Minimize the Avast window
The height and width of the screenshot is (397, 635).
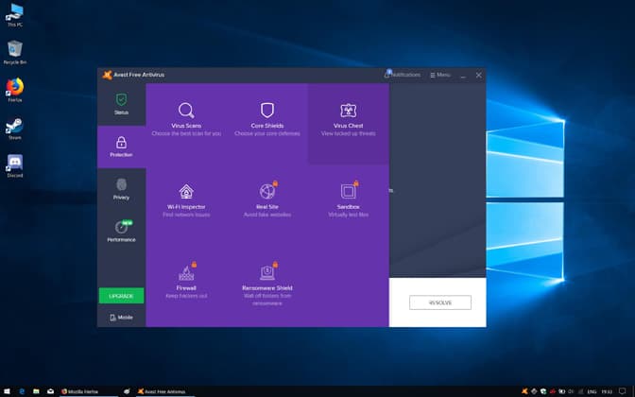point(463,76)
